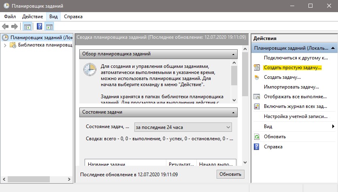Viewport: 338px width, 192px height.
Task: Toggle the console tree pane toolbar icon
Action: [x=28, y=27]
